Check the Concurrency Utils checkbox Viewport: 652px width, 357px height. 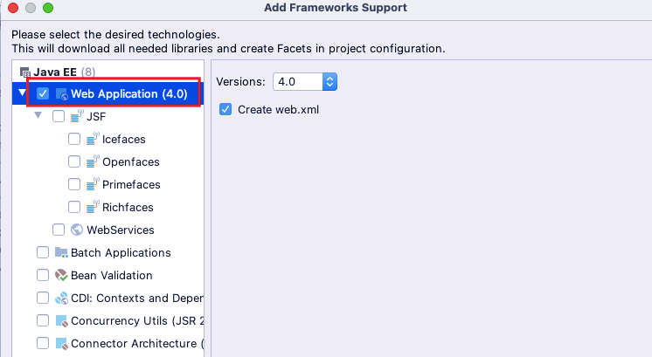pyautogui.click(x=43, y=320)
